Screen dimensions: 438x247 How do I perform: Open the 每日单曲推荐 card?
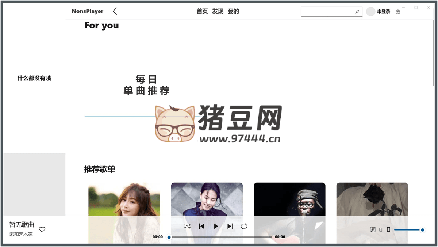146,85
